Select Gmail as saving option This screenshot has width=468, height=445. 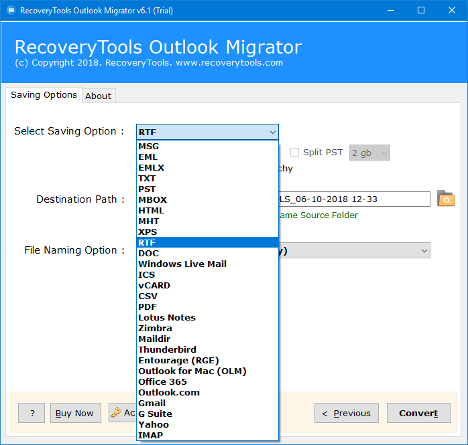click(x=207, y=404)
